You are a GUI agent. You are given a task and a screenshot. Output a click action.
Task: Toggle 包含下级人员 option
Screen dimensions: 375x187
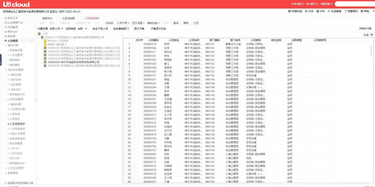[100, 29]
